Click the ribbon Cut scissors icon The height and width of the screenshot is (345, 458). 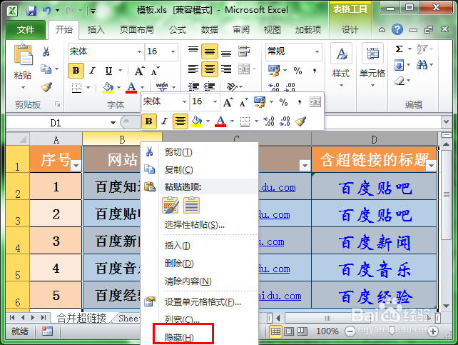[46, 51]
